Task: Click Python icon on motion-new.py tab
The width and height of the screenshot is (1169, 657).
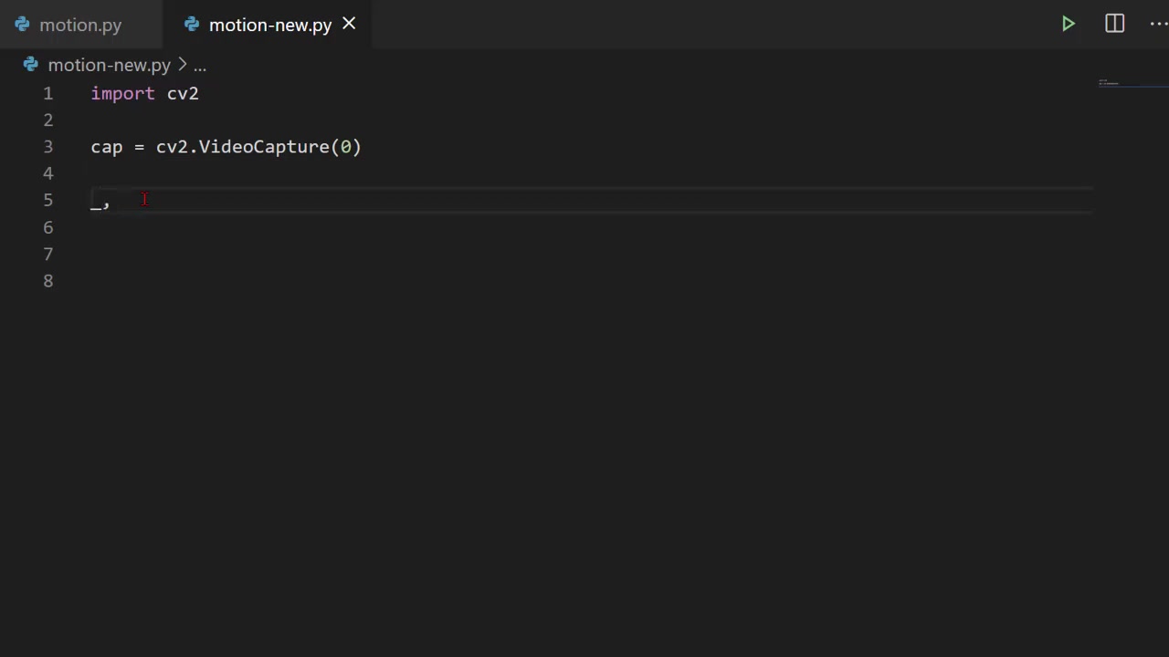Action: 192,25
